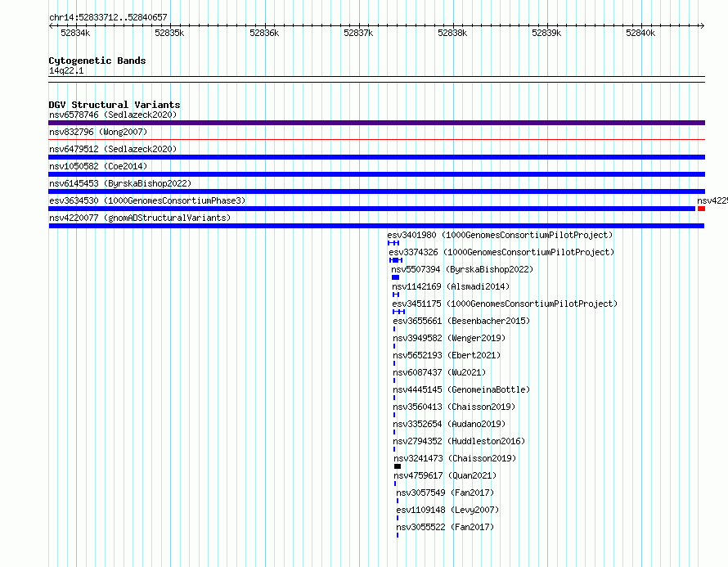728x567 pixels.
Task: Click the 52834k ruler tick label
Action: tap(75, 33)
